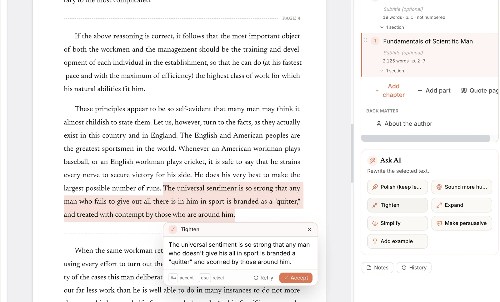Click the chapter number 1 badge
Image resolution: width=500 pixels, height=302 pixels.
[375, 41]
